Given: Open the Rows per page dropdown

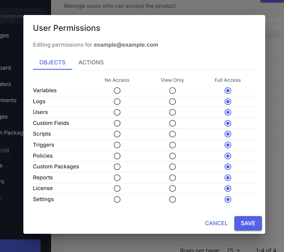Looking at the screenshot, I should (x=233, y=250).
